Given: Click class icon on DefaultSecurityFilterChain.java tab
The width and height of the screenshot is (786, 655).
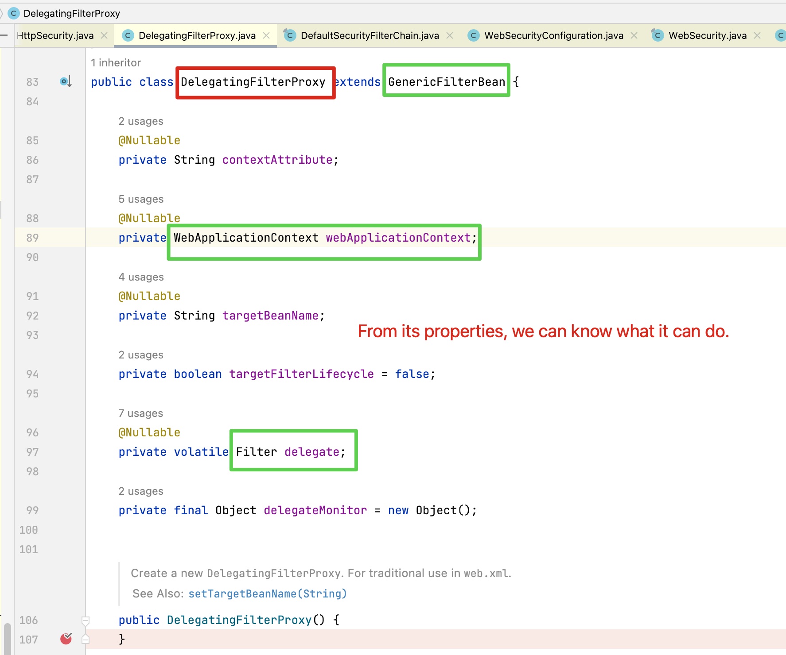Looking at the screenshot, I should point(290,35).
